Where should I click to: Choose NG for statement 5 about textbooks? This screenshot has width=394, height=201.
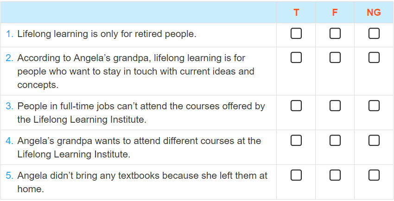pos(374,175)
